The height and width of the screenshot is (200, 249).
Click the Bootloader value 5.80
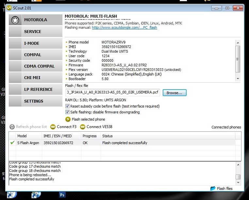click(x=105, y=79)
